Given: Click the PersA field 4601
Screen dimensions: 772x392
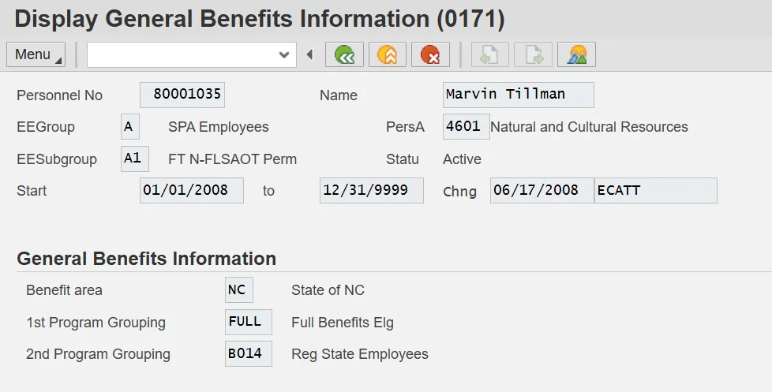Looking at the screenshot, I should point(466,126).
